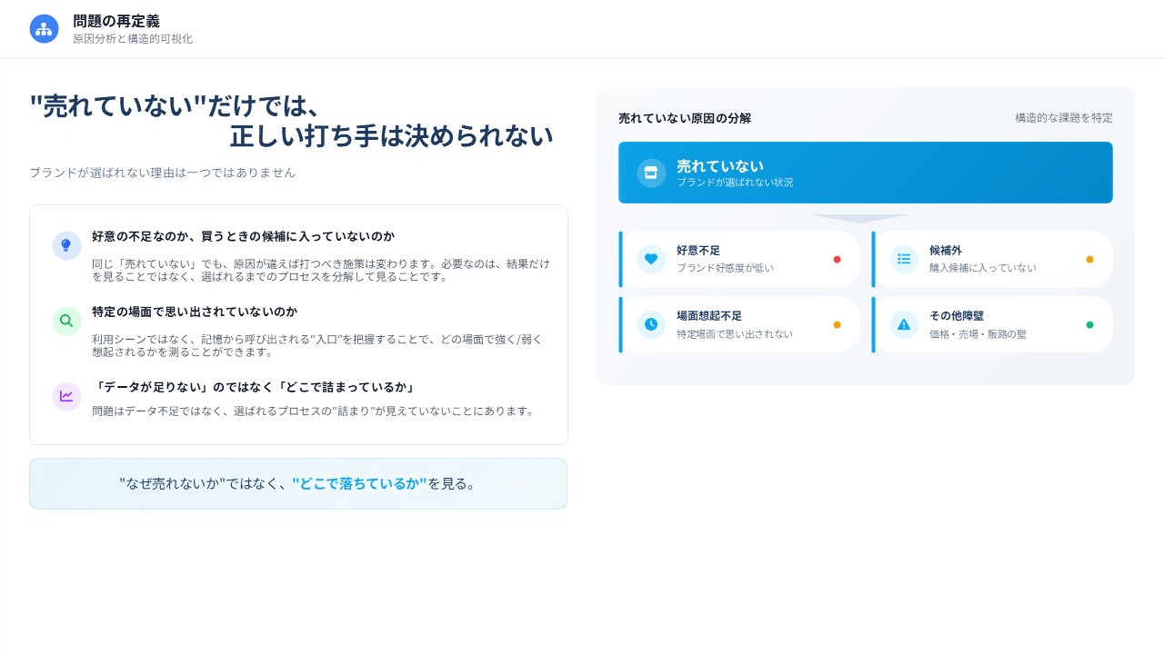The image size is (1164, 654).
Task: Click the downward triangle below the blue banner
Action: tap(860, 218)
